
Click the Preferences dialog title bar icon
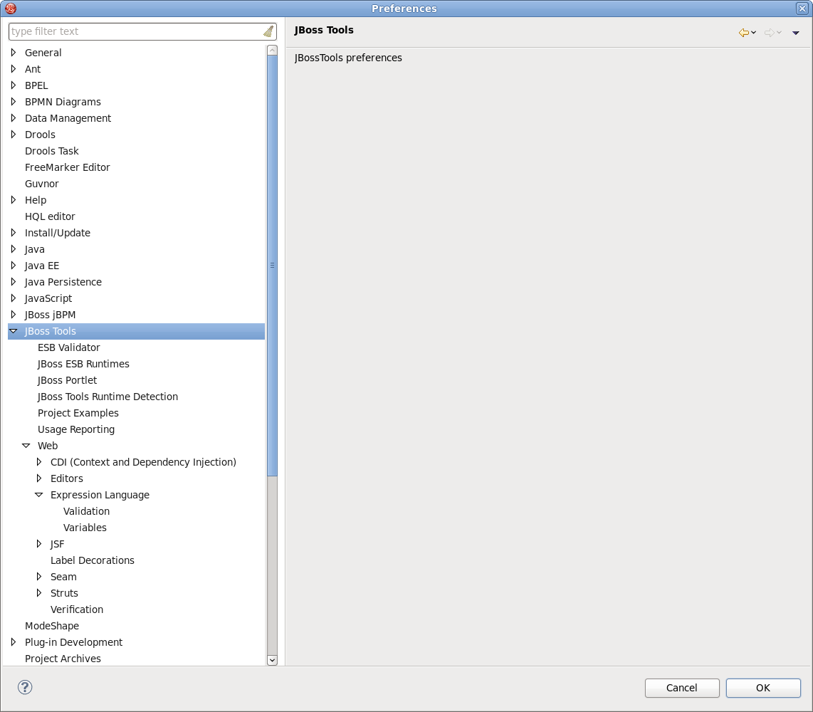click(x=10, y=8)
